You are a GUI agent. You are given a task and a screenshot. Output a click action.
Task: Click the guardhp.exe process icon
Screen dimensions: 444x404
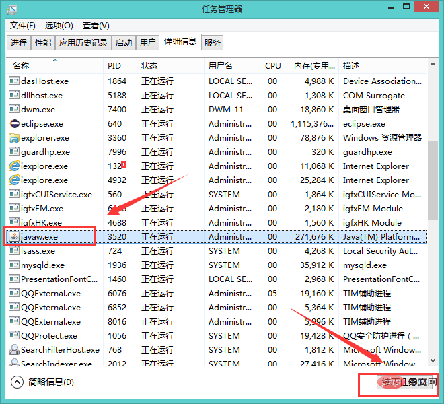[x=14, y=151]
